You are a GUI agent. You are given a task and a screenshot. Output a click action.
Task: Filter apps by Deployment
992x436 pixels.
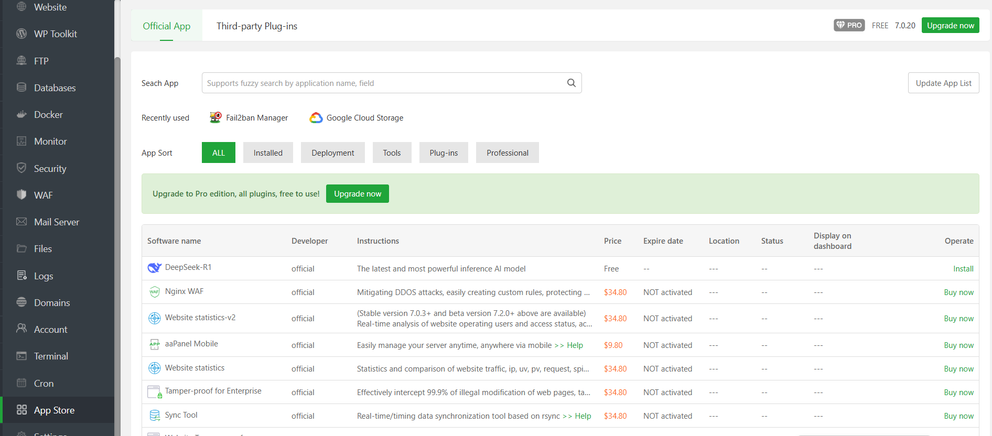click(333, 152)
